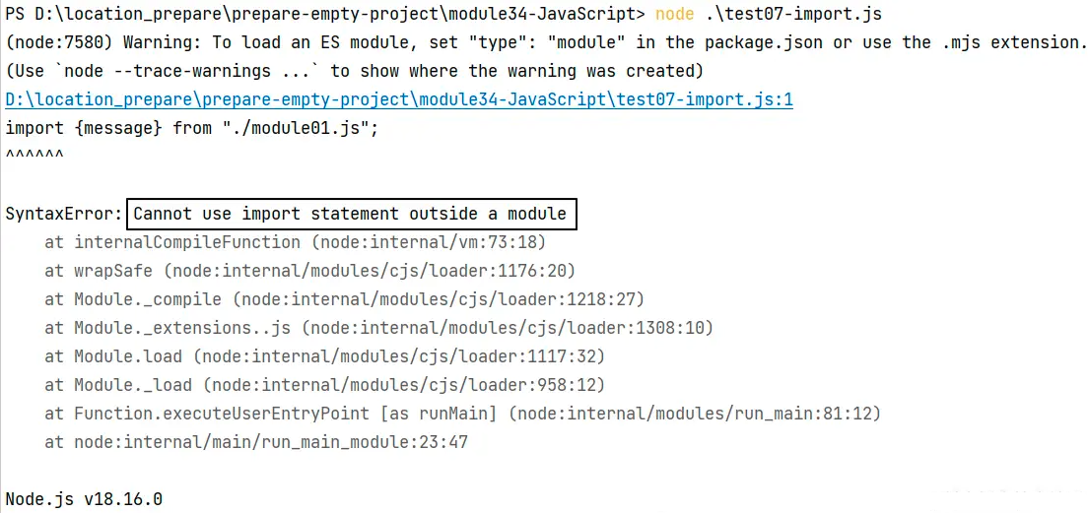The height and width of the screenshot is (513, 1088).
Task: Click the Module._extensions..js stack trace line
Action: coord(378,328)
